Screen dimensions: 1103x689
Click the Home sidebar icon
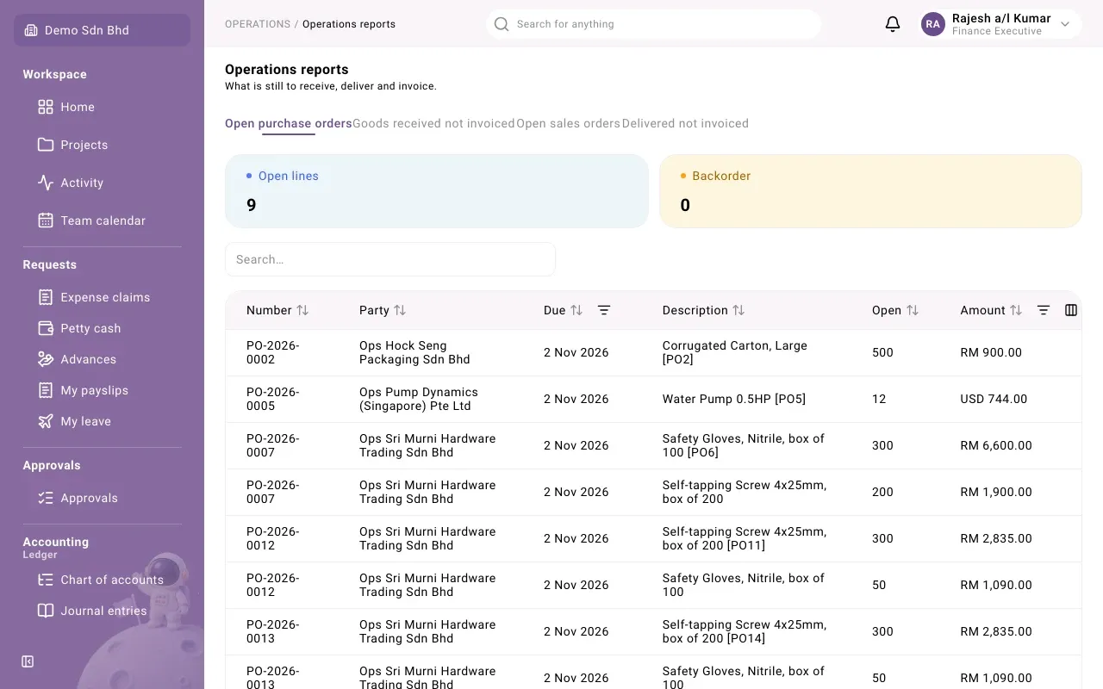(46, 107)
